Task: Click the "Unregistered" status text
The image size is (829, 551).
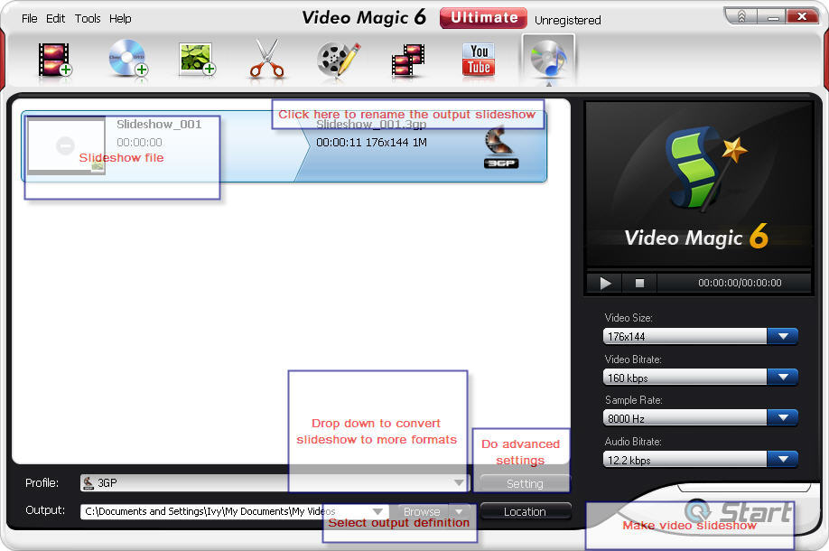Action: click(568, 20)
